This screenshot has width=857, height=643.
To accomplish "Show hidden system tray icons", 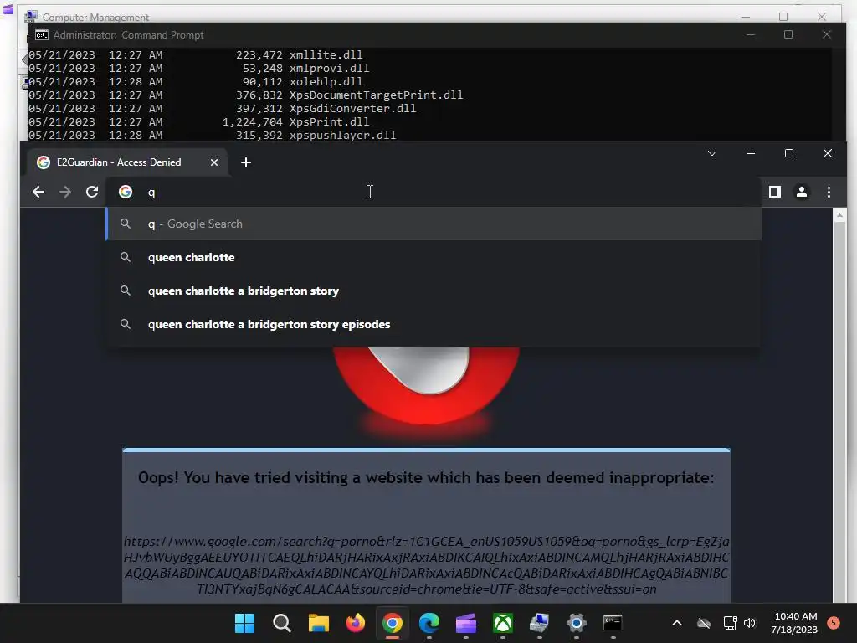I will coord(676,623).
